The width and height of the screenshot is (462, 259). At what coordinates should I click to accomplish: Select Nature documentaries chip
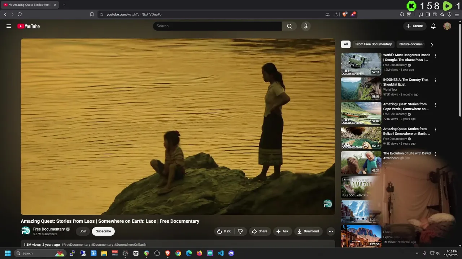coord(412,44)
